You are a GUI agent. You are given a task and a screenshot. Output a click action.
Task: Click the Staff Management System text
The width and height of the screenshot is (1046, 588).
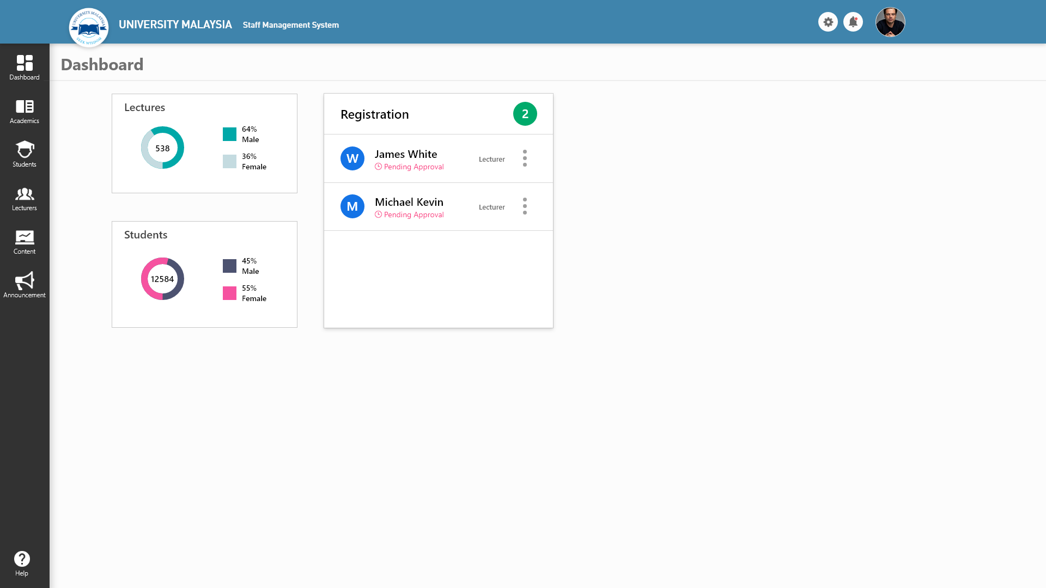pos(291,25)
